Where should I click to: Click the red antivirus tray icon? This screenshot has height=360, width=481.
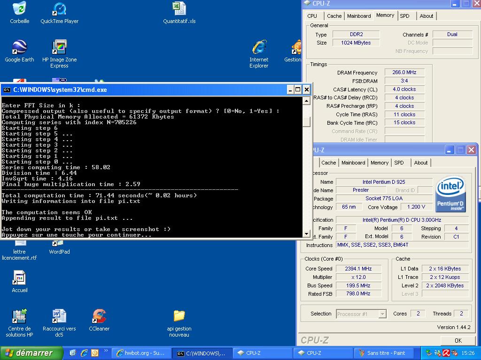pyautogui.click(x=446, y=353)
